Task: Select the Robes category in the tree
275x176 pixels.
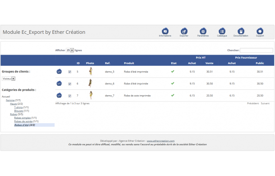Action: [14, 114]
